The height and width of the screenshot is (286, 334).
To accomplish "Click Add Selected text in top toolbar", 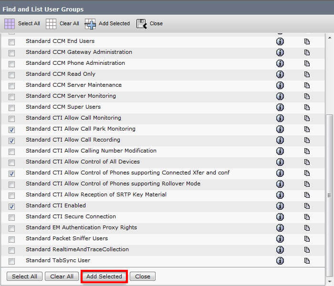I will pos(114,23).
